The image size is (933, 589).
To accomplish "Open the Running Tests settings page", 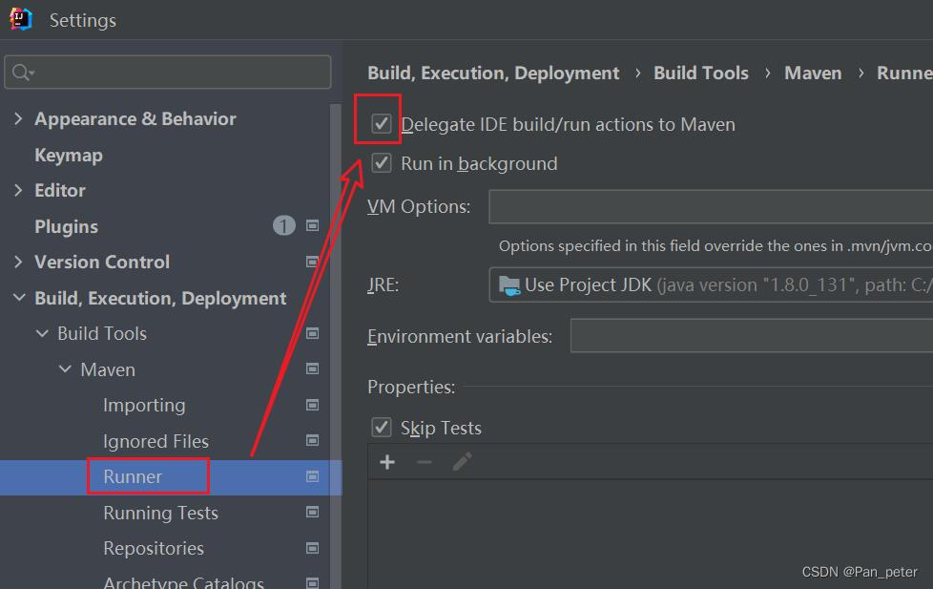I will [x=160, y=513].
